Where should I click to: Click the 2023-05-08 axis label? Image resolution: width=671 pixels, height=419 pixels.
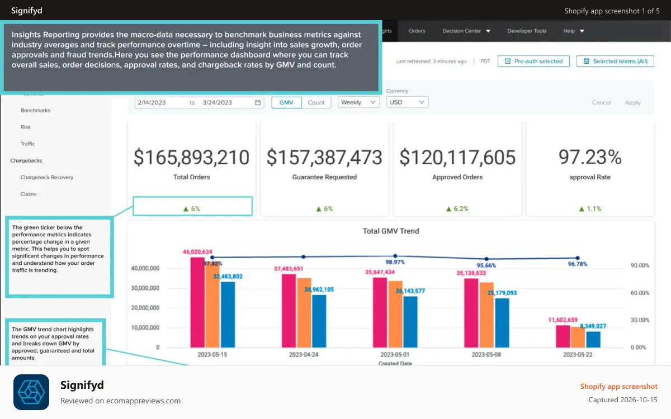coord(487,355)
